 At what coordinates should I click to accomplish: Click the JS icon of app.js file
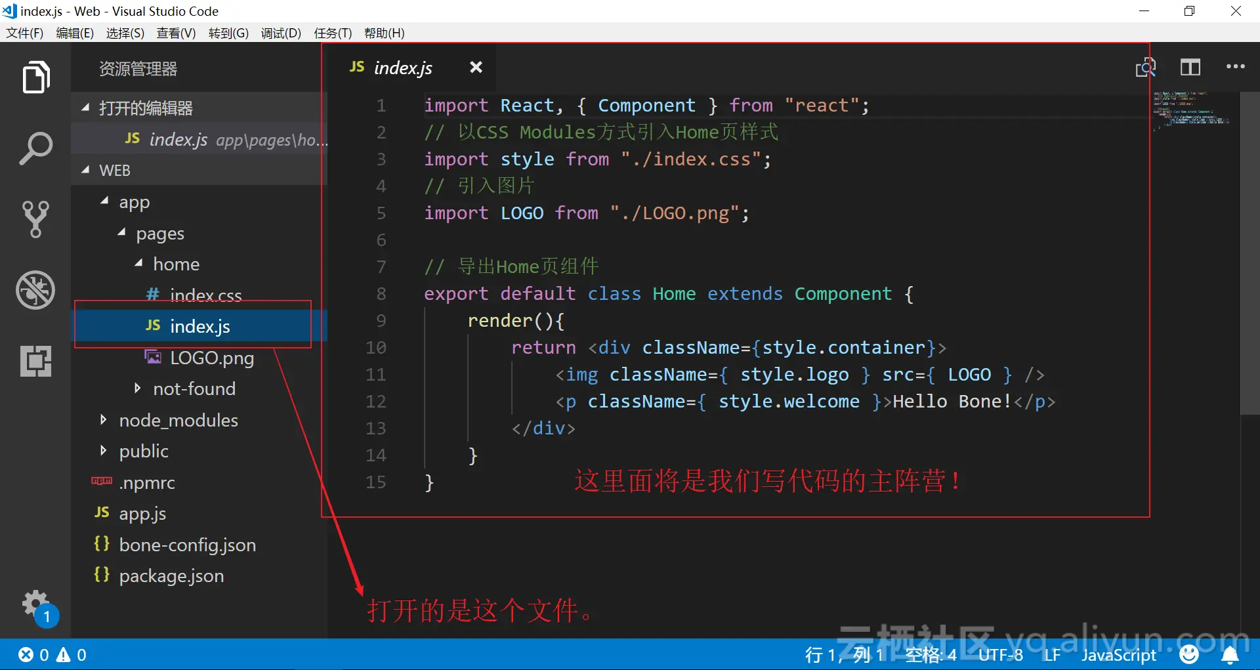pyautogui.click(x=102, y=513)
